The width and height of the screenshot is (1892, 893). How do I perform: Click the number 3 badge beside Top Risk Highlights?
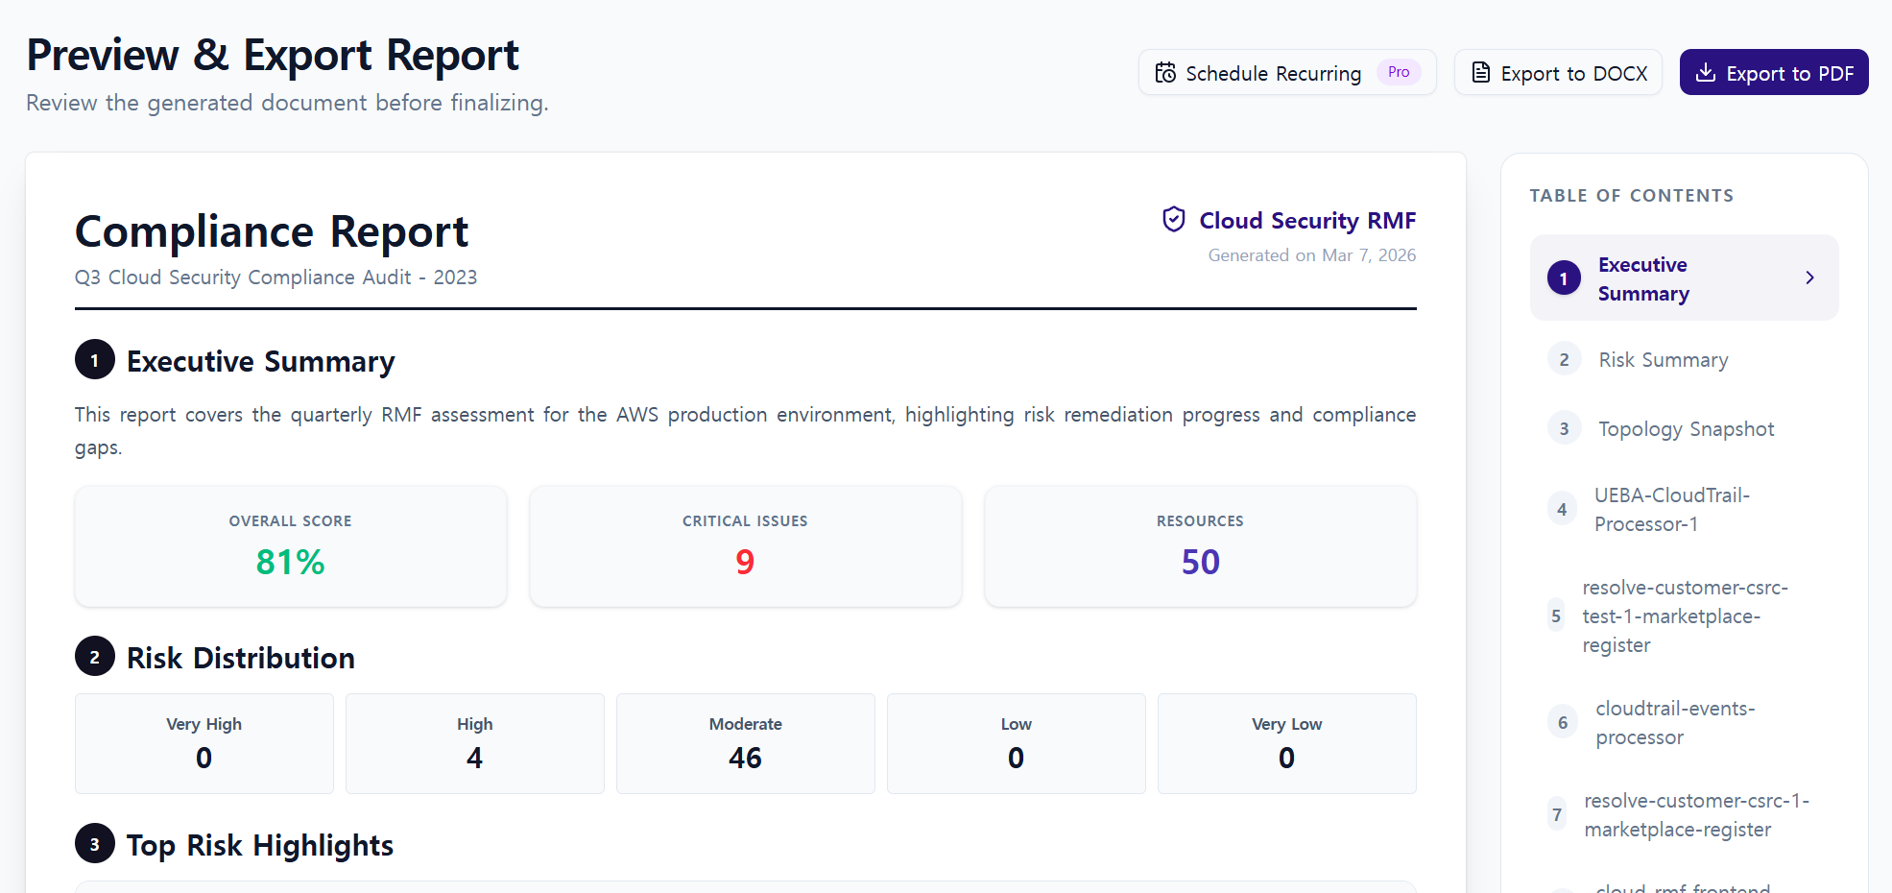(95, 844)
